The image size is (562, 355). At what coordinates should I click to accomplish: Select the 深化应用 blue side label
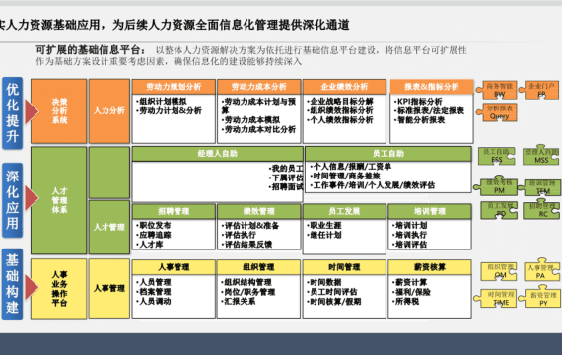12,200
